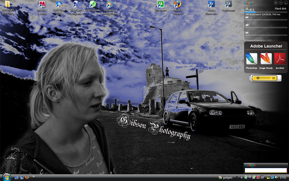Launch Image Ready from Adobe Launcher
This screenshot has width=289, height=181.
pyautogui.click(x=266, y=59)
